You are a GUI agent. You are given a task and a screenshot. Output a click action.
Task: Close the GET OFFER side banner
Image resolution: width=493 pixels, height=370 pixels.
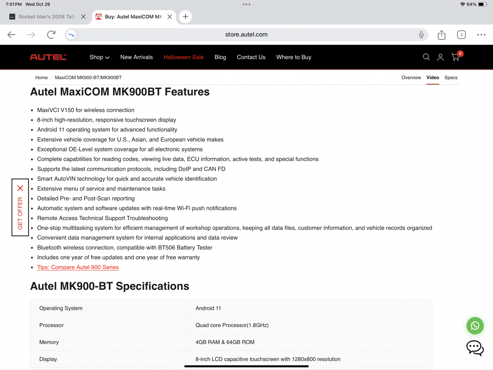coord(20,188)
